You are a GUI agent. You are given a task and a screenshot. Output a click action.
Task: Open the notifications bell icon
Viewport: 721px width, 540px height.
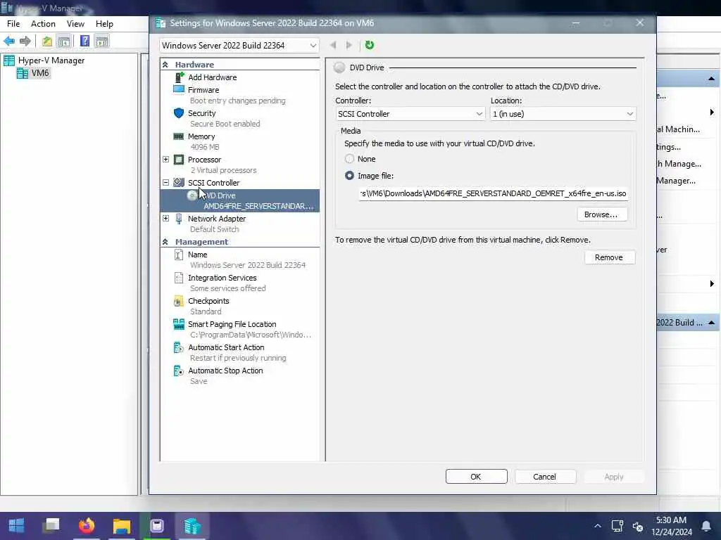pos(706,526)
